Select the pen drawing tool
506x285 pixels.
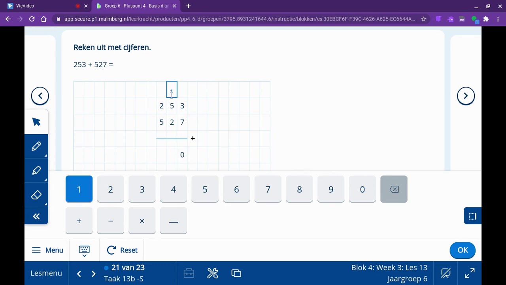(36, 146)
